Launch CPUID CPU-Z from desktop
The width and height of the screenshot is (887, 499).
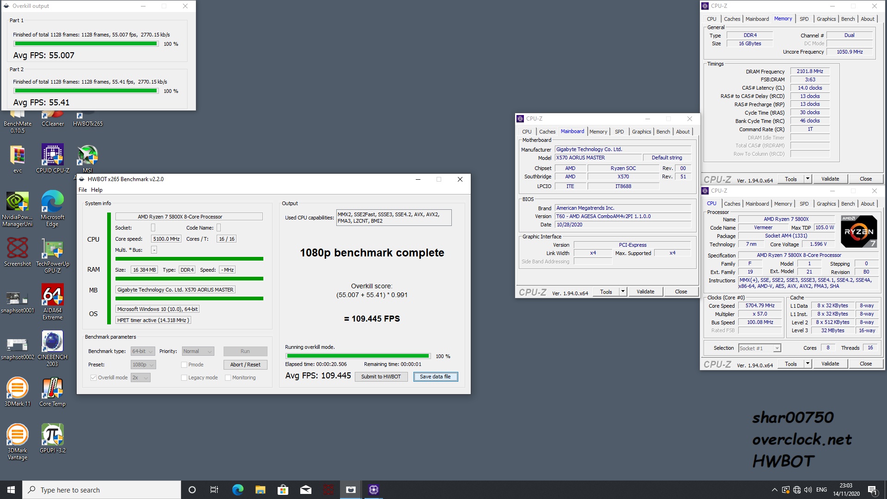tap(53, 158)
